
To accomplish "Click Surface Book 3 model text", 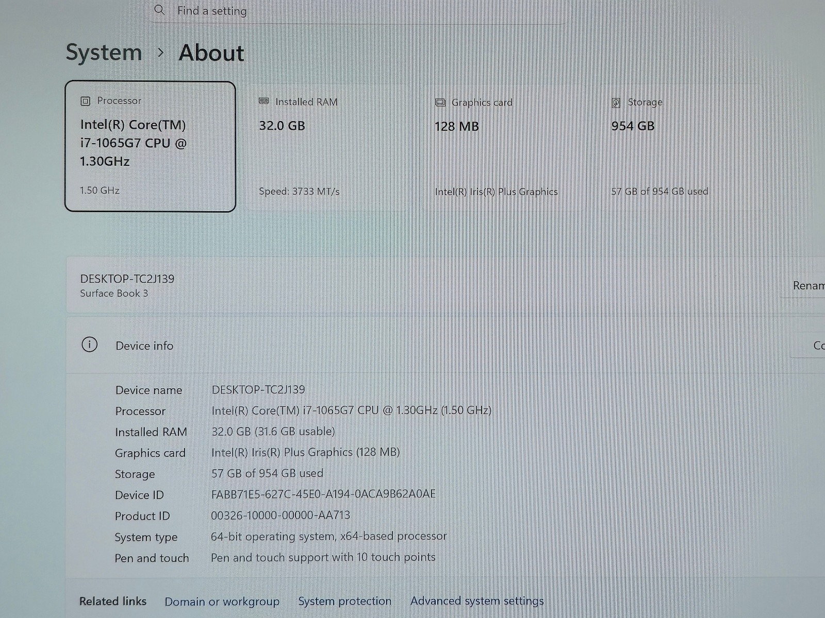I will [114, 293].
